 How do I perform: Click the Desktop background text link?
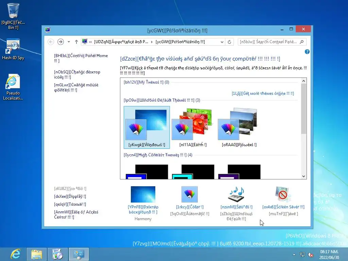coord(143,209)
